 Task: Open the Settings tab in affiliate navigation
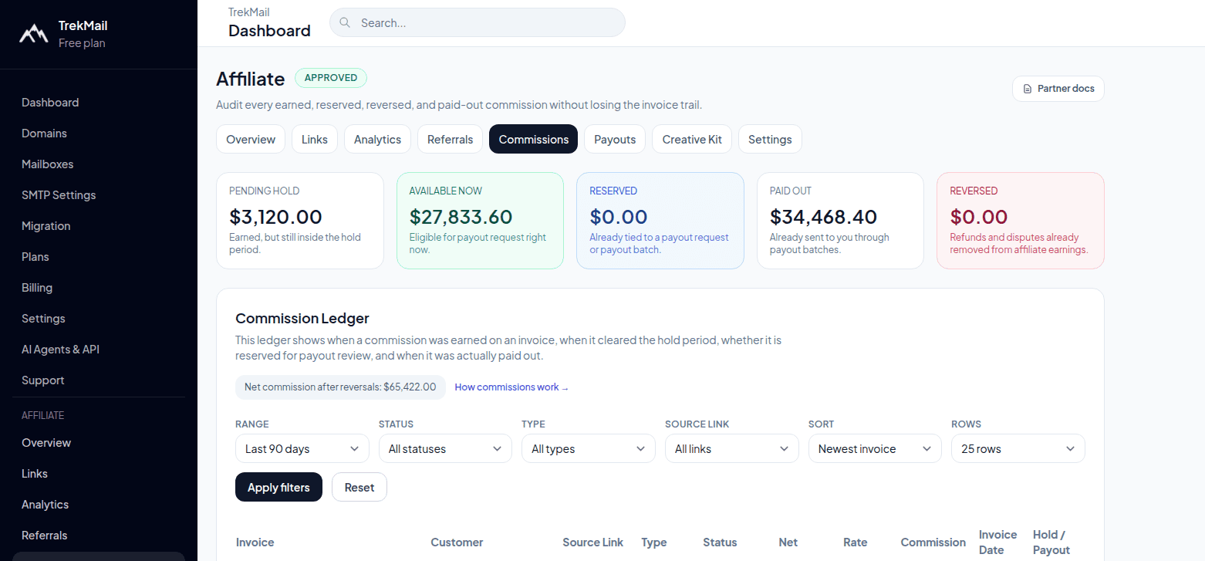770,139
